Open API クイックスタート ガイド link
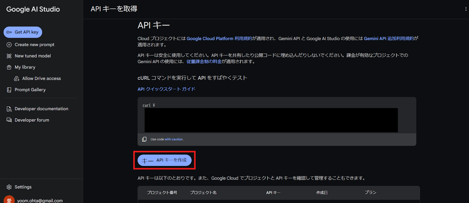469x203 pixels. click(166, 89)
